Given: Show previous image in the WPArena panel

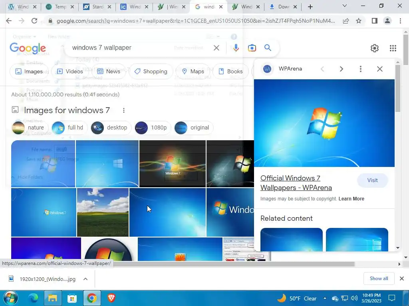Looking at the screenshot, I should pyautogui.click(x=322, y=69).
